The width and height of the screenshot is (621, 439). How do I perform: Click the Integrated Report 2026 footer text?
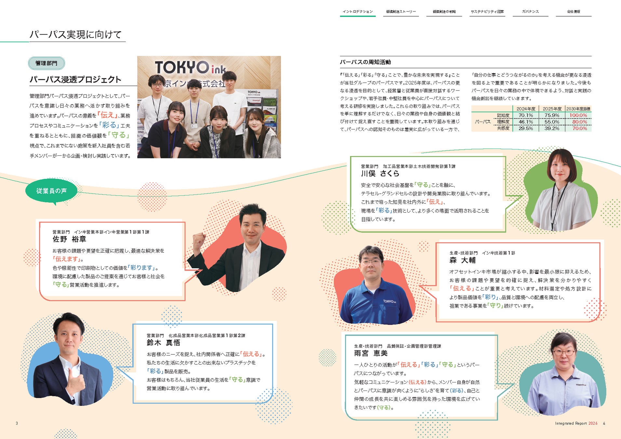coord(576,423)
